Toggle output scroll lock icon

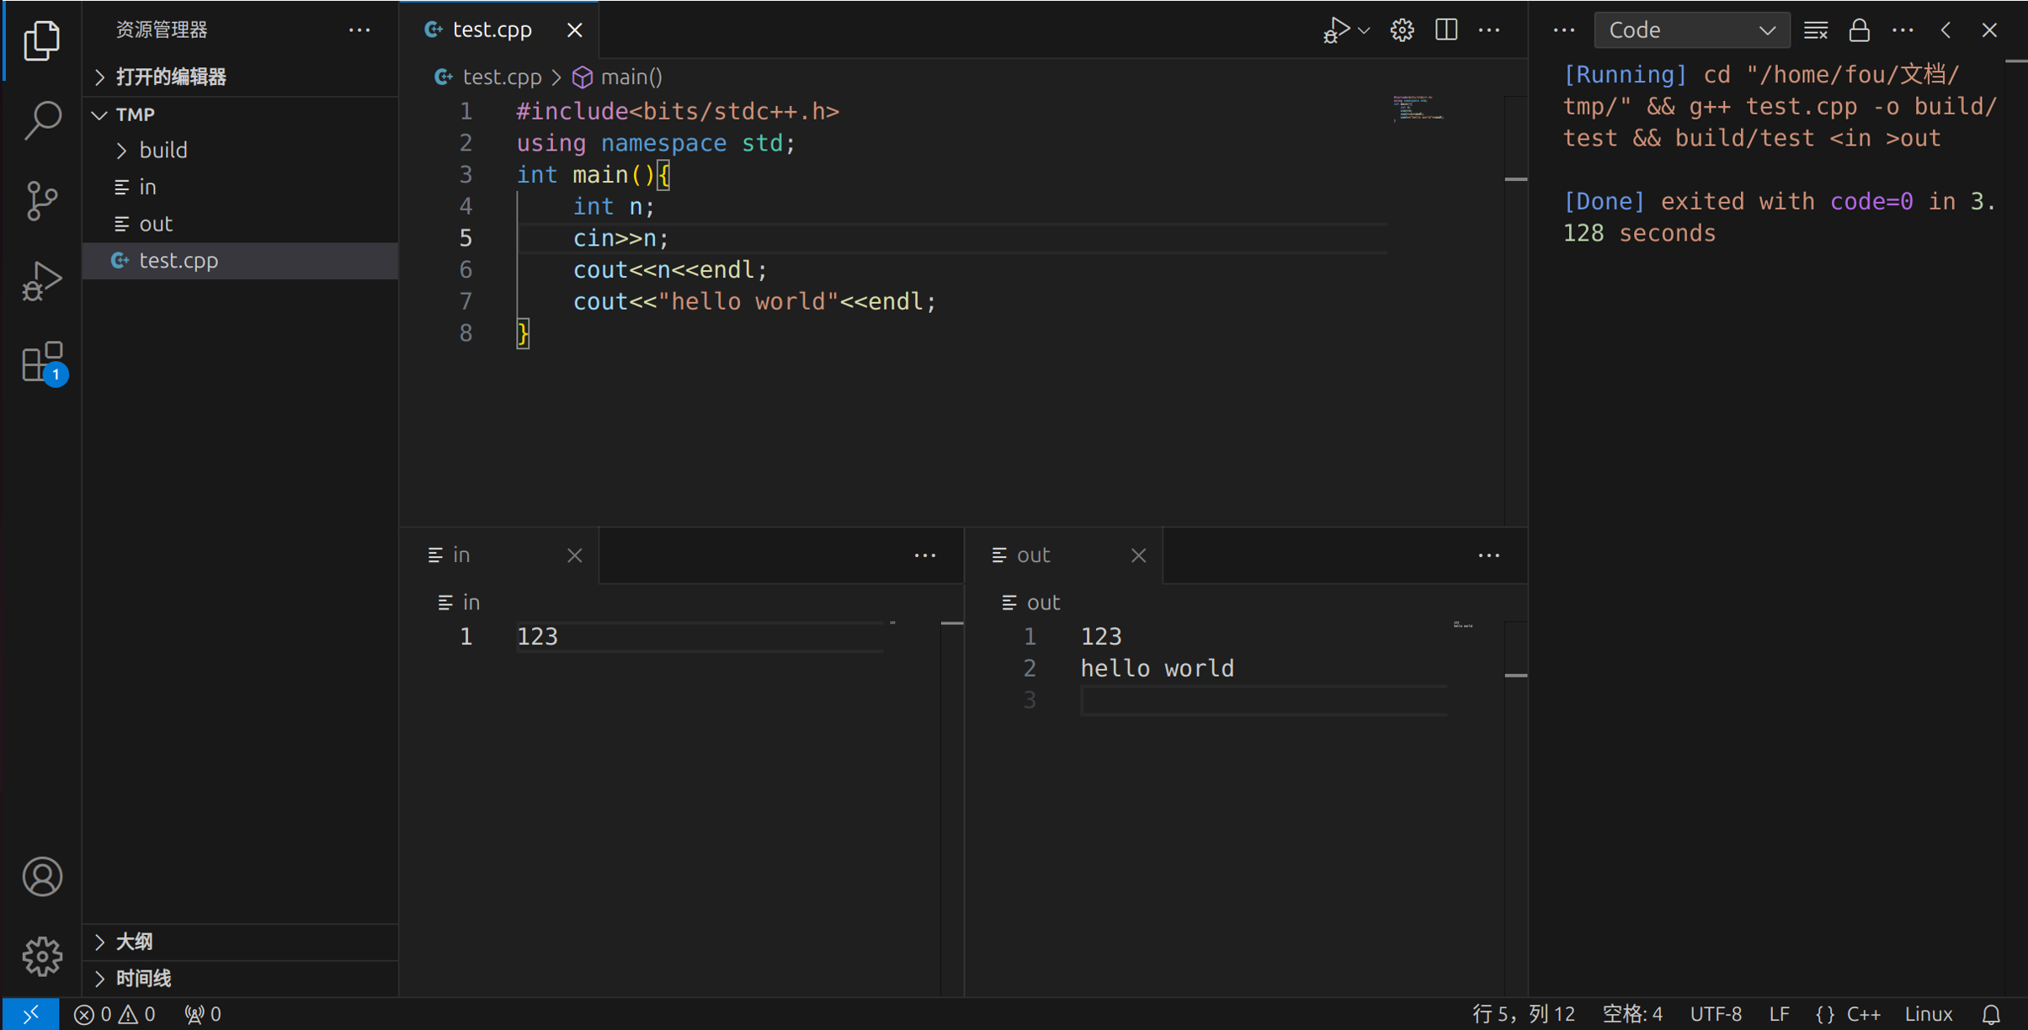click(1859, 30)
